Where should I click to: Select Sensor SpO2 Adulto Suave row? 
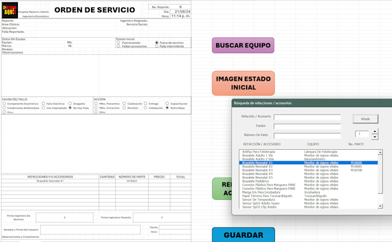click(x=308, y=203)
